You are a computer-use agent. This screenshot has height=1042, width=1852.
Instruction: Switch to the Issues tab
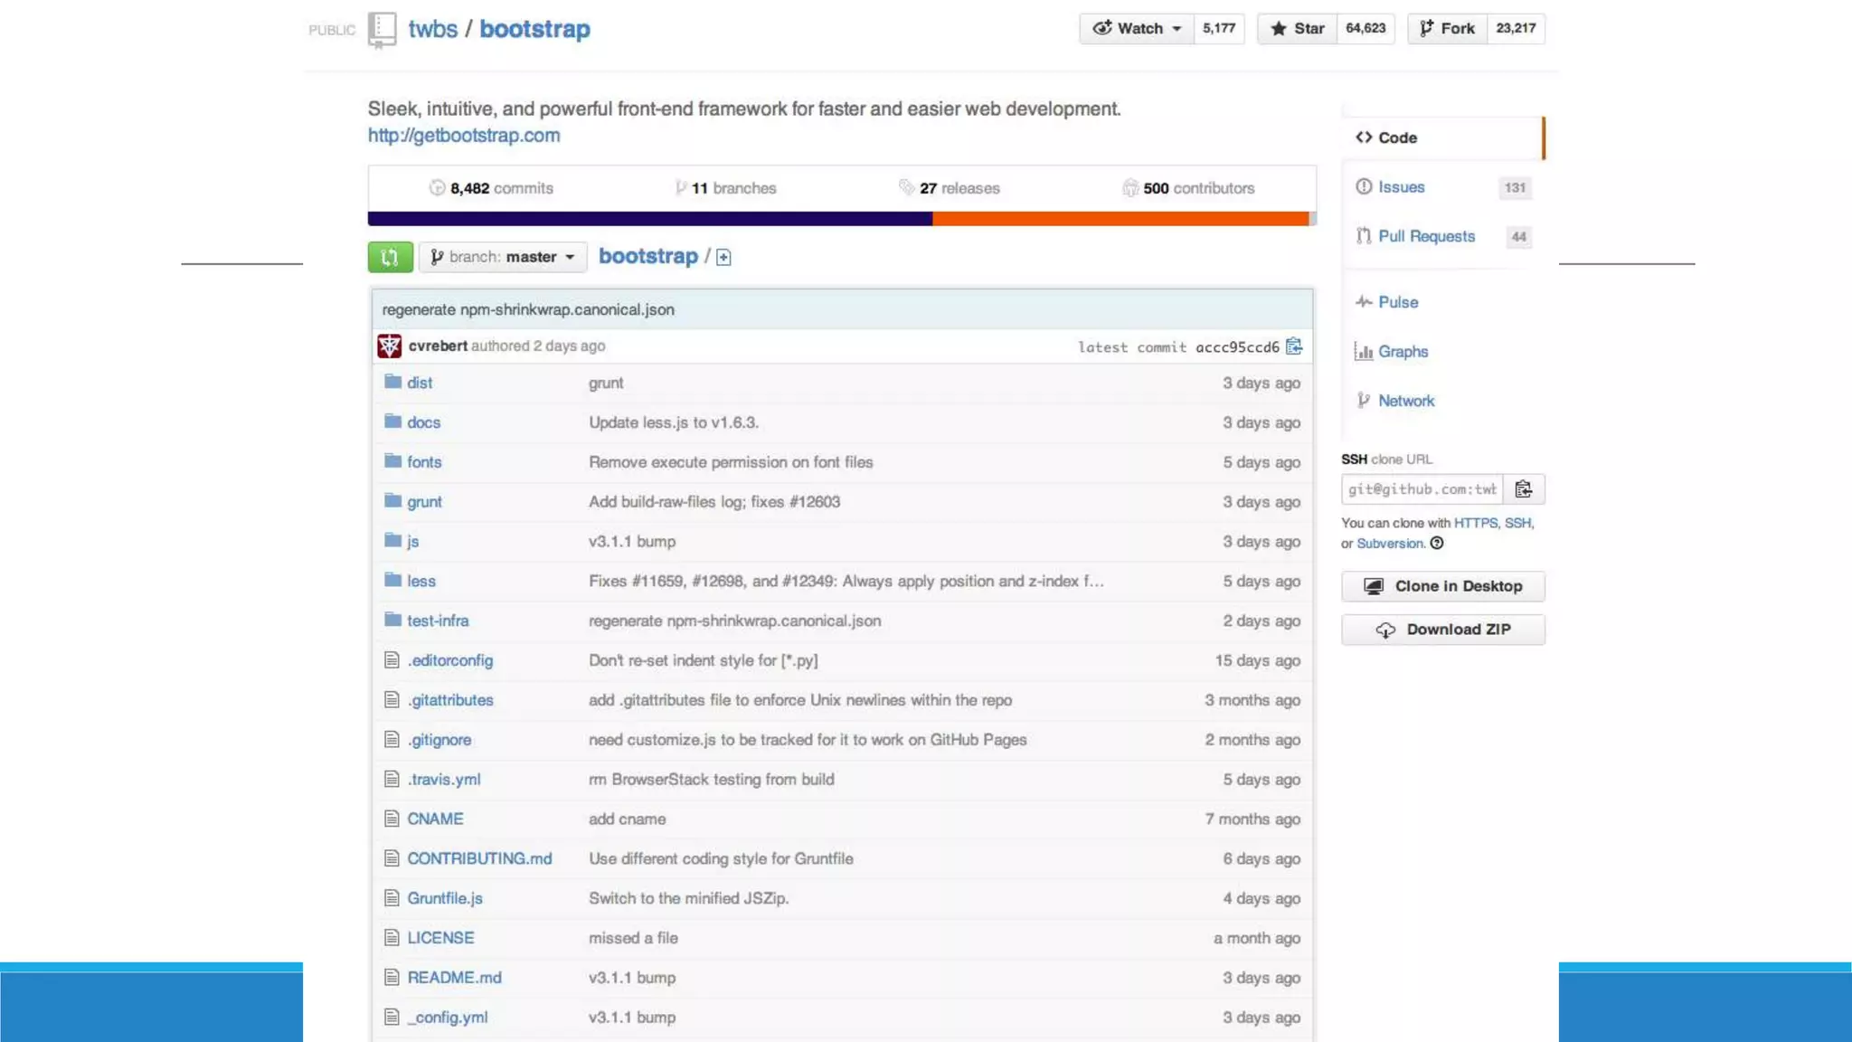point(1401,187)
